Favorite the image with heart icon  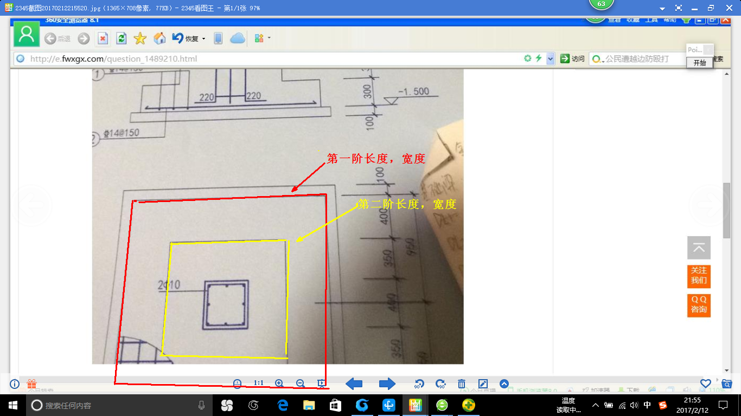705,384
